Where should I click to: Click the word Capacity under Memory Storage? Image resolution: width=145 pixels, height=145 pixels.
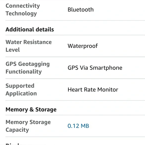(17, 130)
